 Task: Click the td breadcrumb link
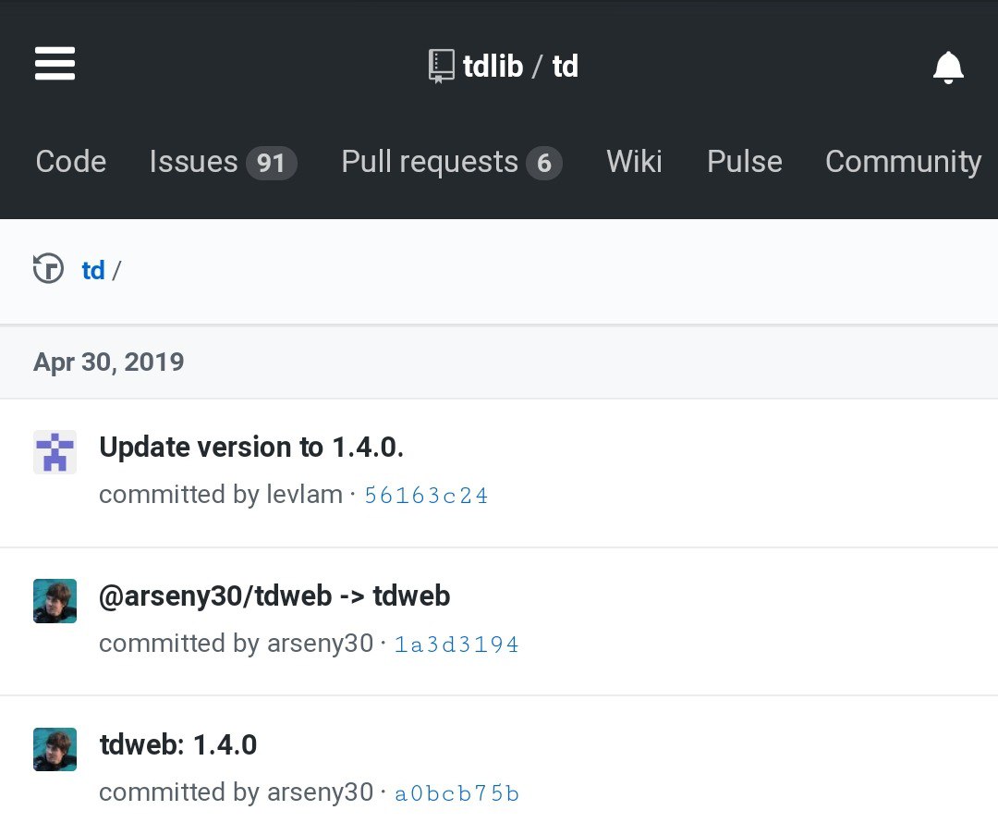(92, 270)
